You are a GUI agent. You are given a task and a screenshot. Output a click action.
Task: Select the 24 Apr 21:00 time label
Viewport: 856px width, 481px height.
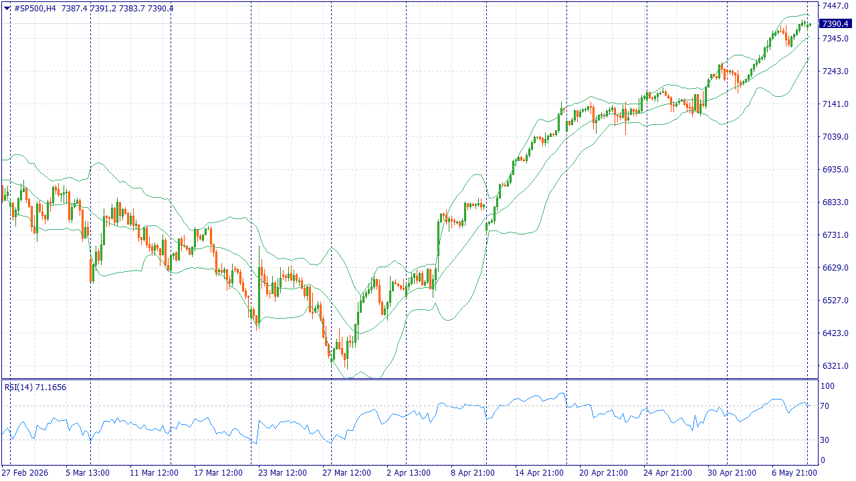tap(668, 473)
